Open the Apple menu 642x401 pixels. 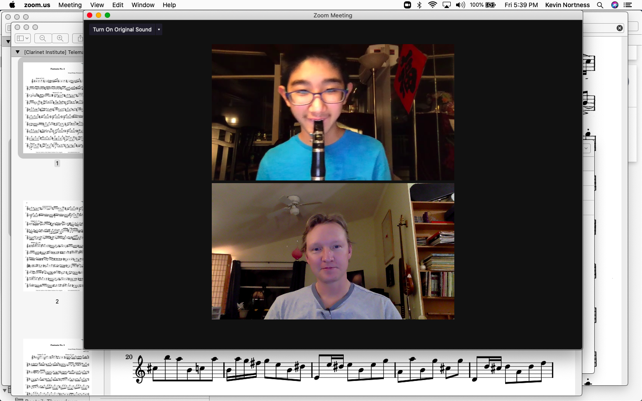click(12, 5)
